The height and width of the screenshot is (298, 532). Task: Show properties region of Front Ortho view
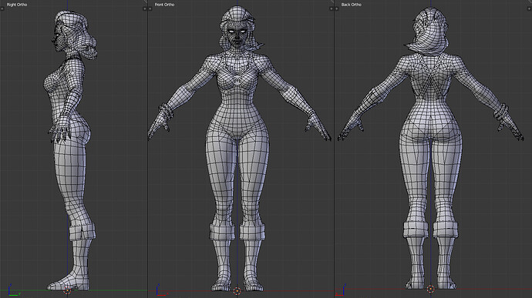331,8
